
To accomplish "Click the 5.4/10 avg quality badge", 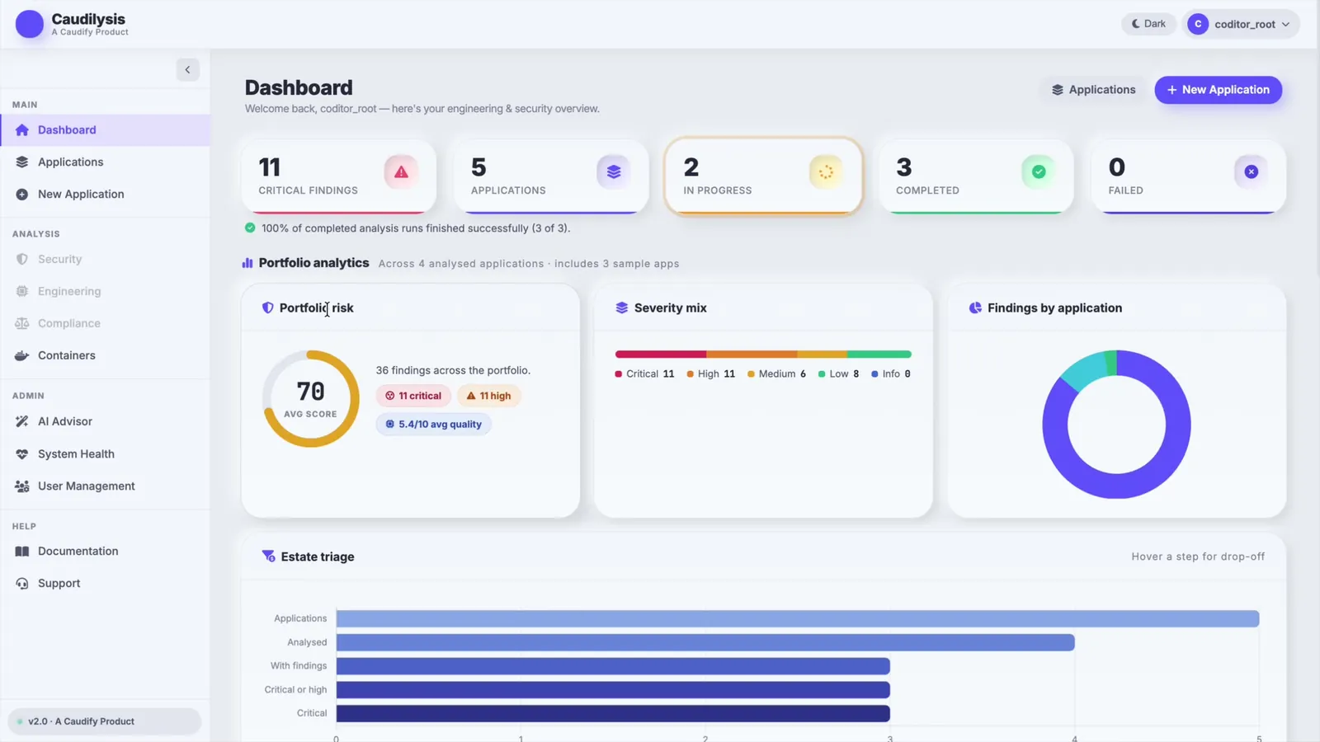I will [433, 425].
